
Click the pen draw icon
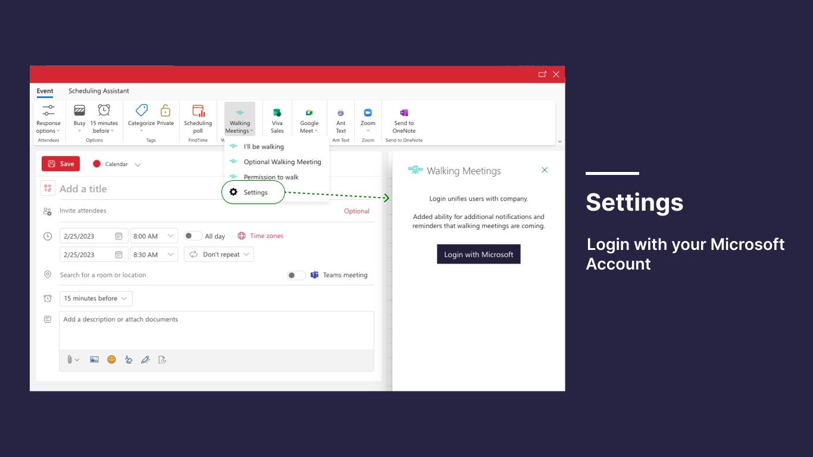click(145, 359)
